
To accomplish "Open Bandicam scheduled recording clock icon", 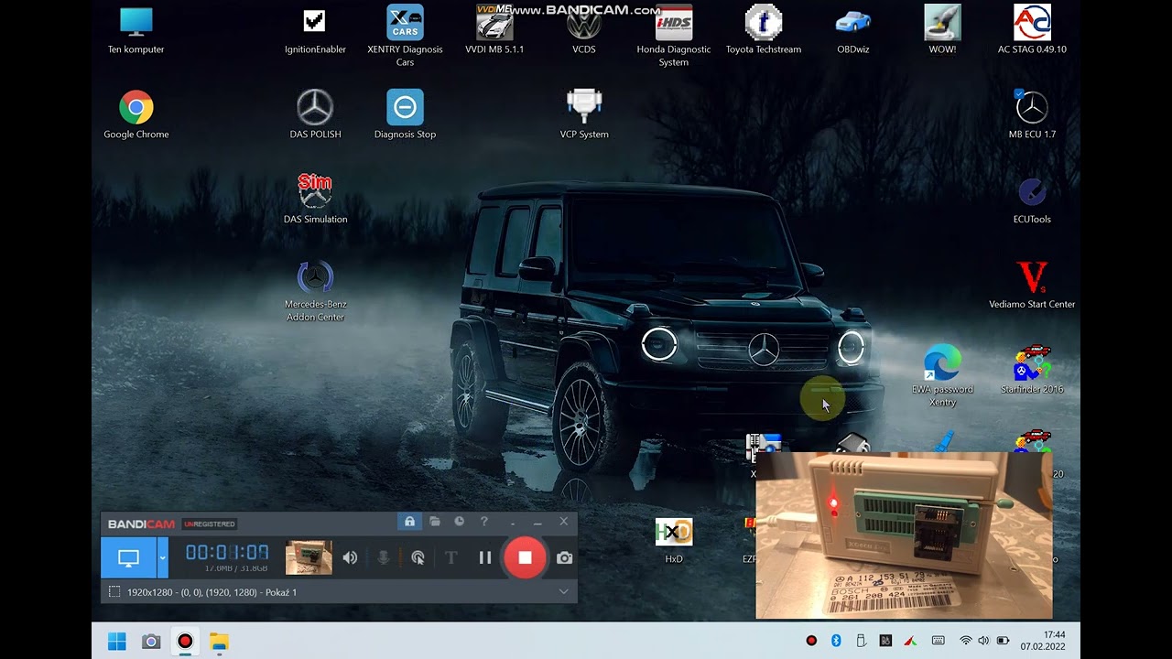I will [460, 522].
